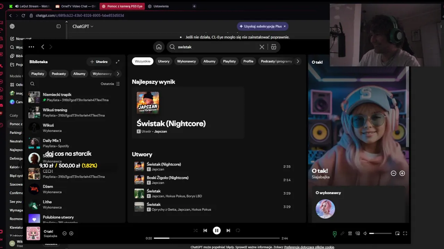Screen dimensions: 444x249
Task: Toggle Now Playing view icon
Action: (x=335, y=233)
